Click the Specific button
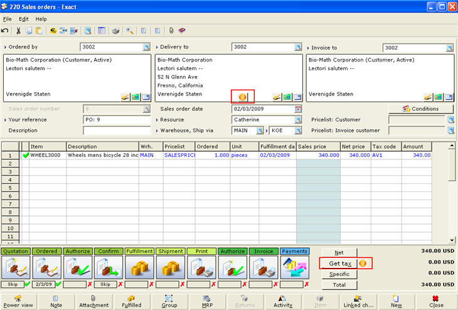The width and height of the screenshot is (458, 310). pyautogui.click(x=339, y=274)
